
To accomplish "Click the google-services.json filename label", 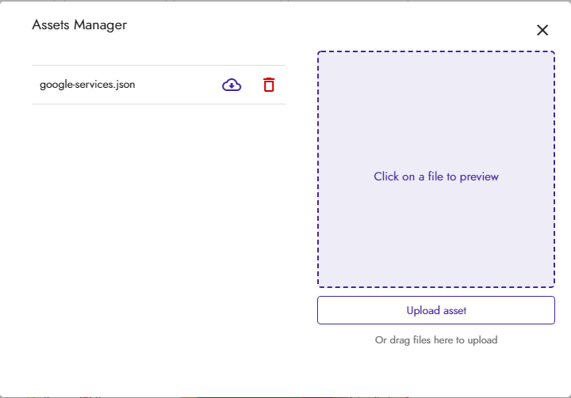I will click(87, 85).
